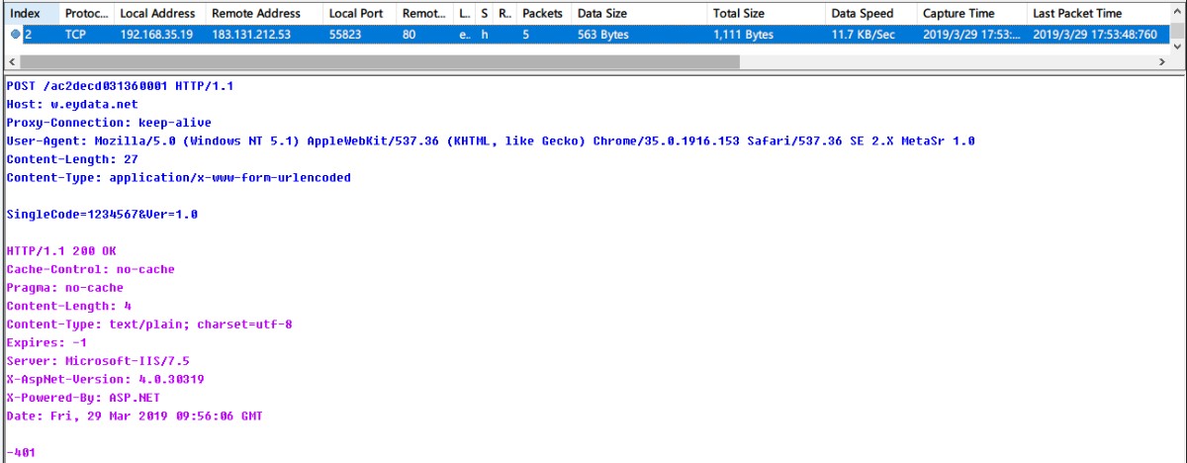Click the Data Size column header
Image resolution: width=1187 pixels, height=463 pixels.
coord(639,14)
